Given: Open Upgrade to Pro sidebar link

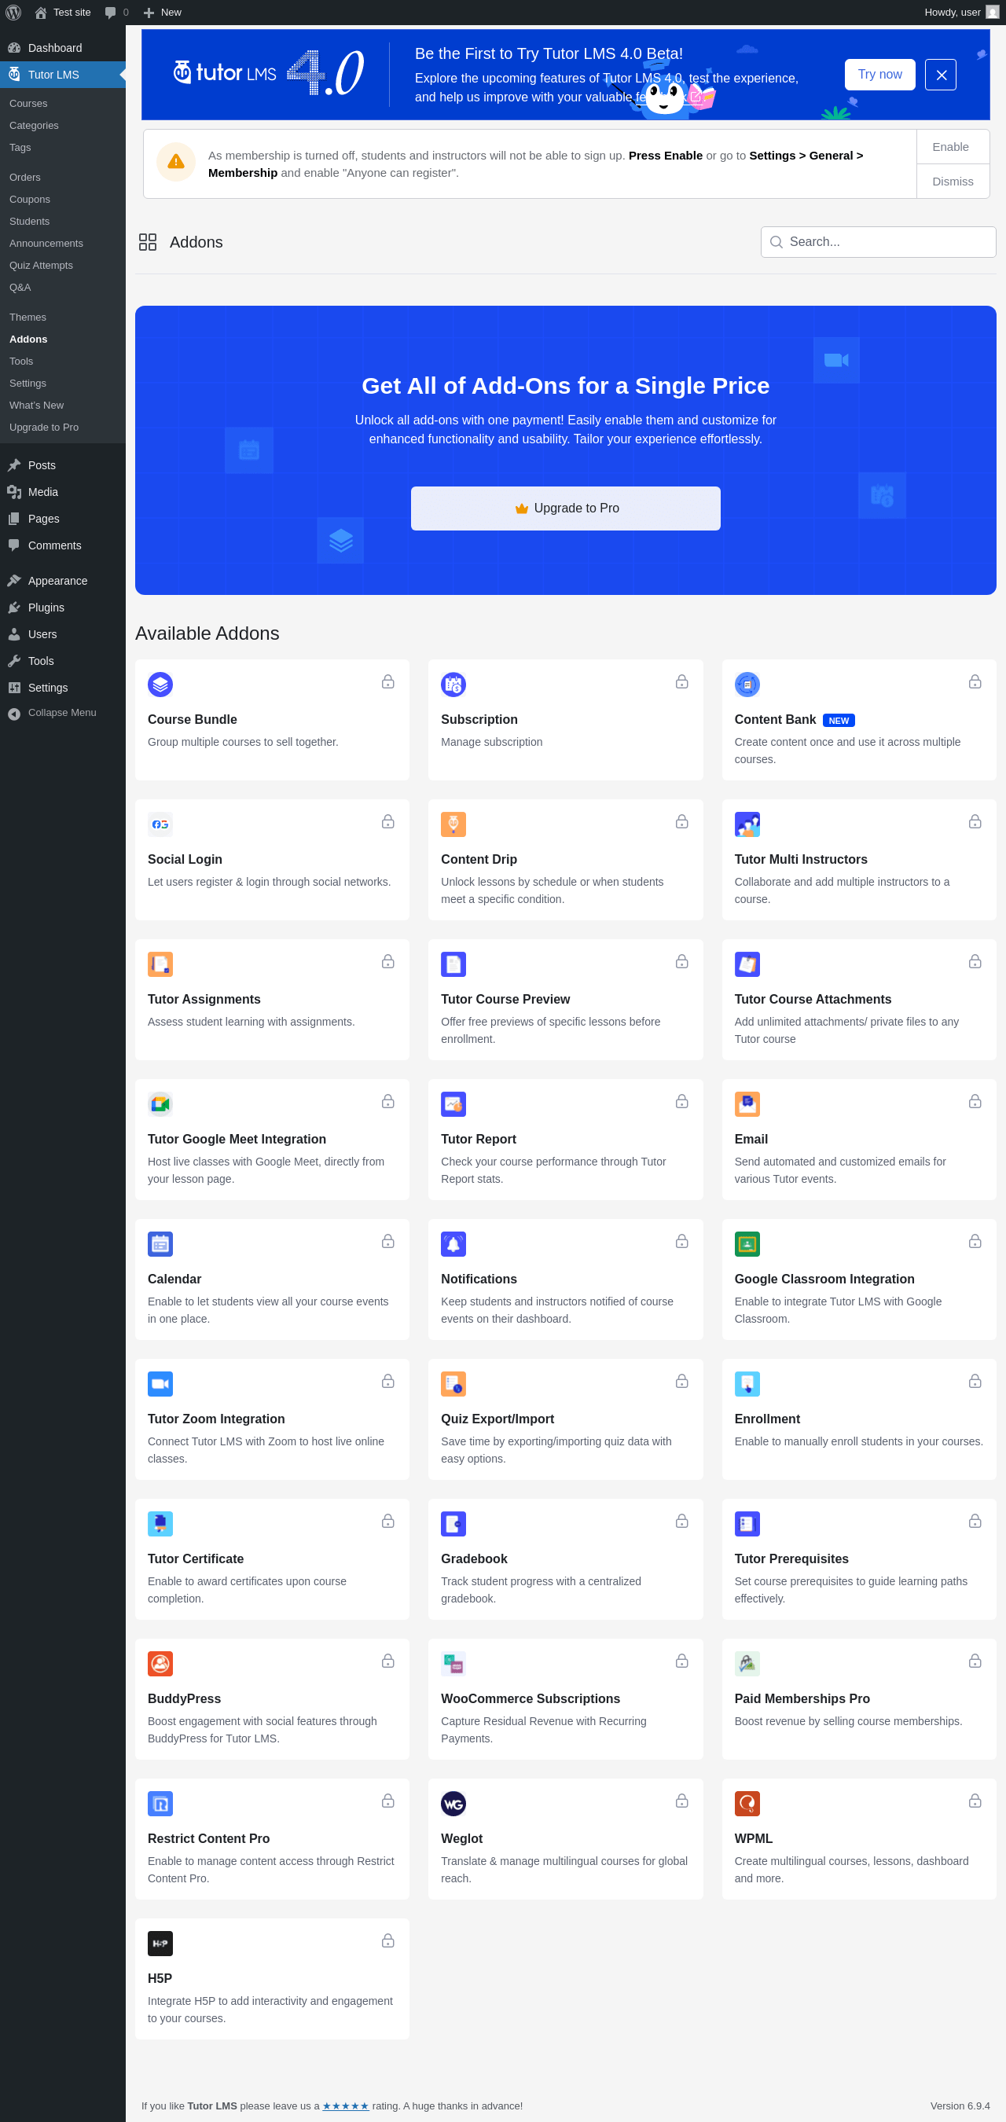Looking at the screenshot, I should 44,428.
